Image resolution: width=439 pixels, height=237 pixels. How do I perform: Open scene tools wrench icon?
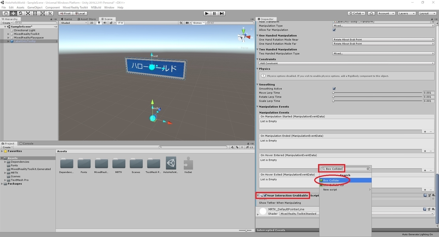[181, 23]
